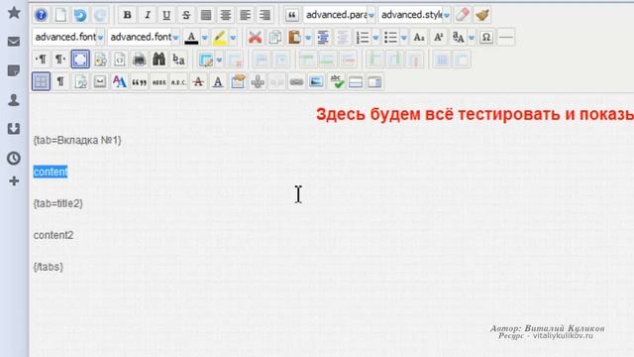This screenshot has height=357, width=634.
Task: Mark text as deleted with struck-through A
Action: click(198, 81)
